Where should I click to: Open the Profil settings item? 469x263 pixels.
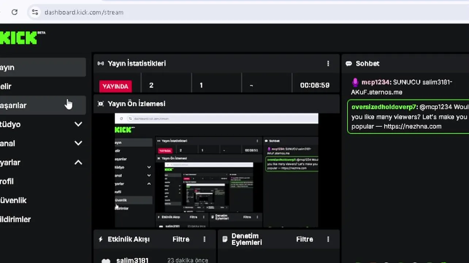pyautogui.click(x=43, y=181)
